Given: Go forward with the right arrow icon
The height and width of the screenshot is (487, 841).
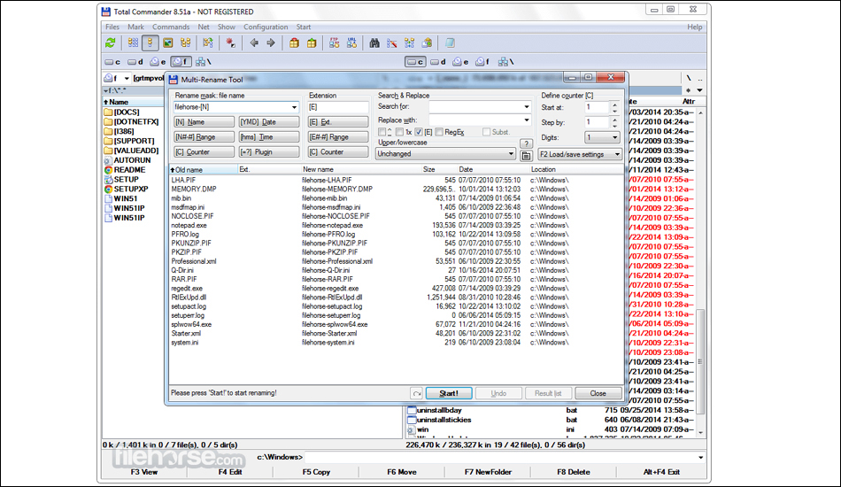Looking at the screenshot, I should pos(271,43).
